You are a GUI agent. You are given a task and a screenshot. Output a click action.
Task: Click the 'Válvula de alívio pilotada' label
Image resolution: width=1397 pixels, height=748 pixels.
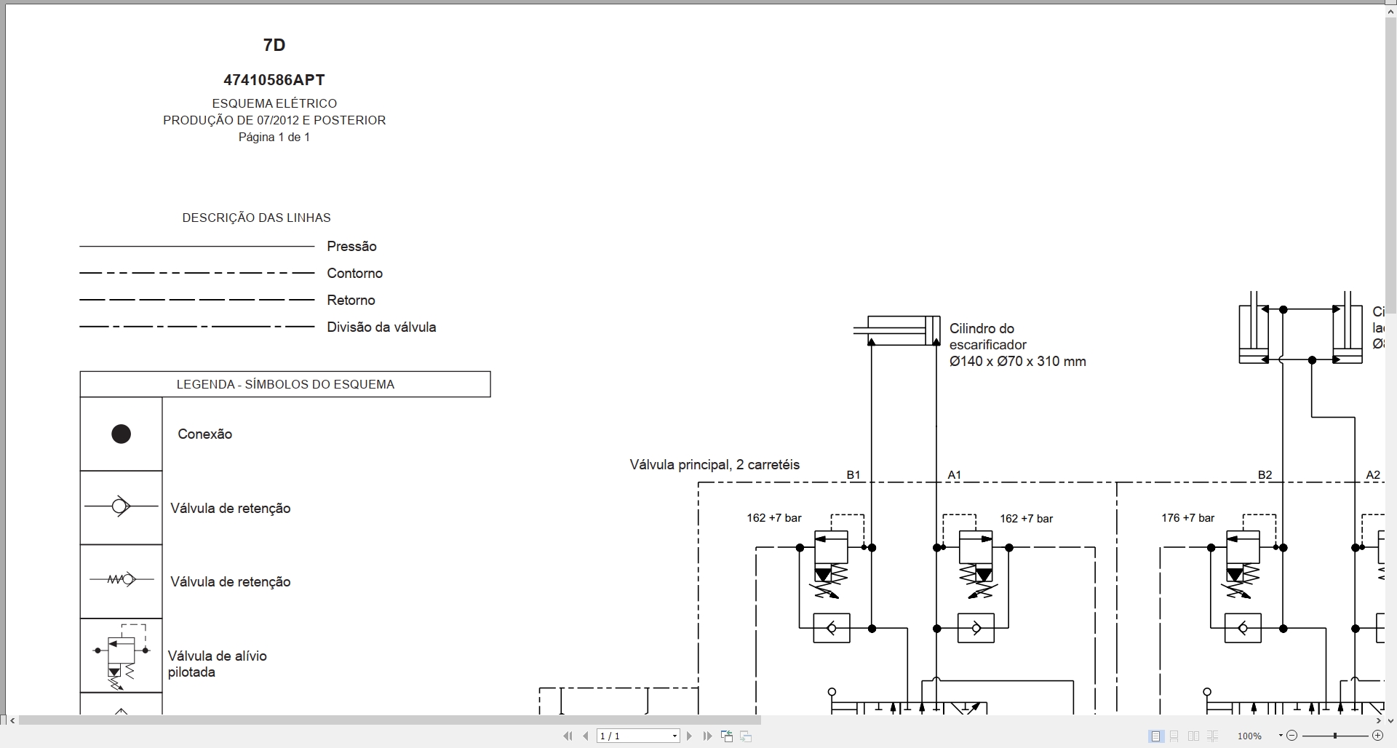217,664
